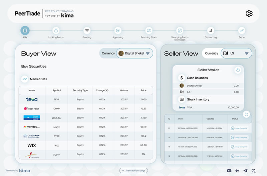Sort market table by Price column
The height and width of the screenshot is (176, 267).
144,90
